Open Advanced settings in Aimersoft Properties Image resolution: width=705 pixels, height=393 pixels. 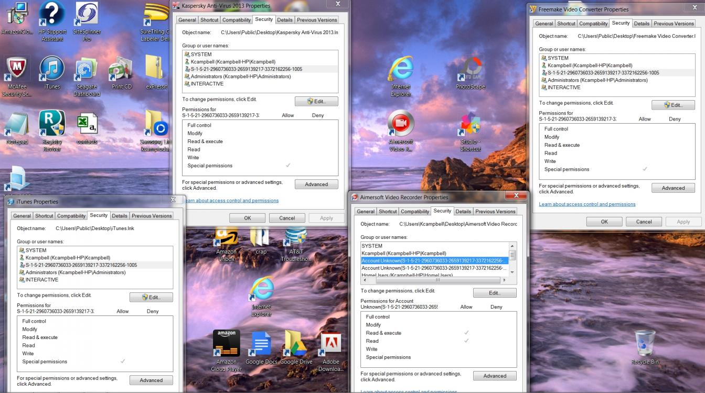495,376
